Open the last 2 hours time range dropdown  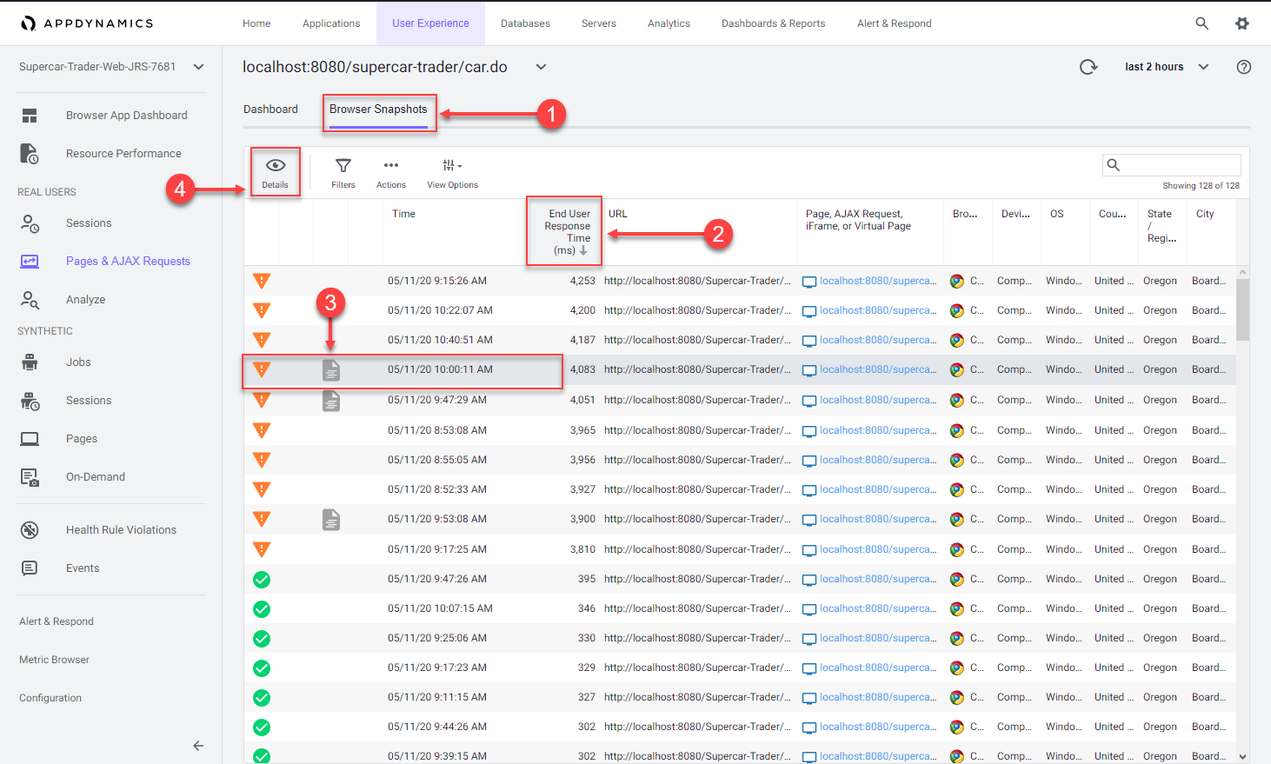[x=1166, y=67]
